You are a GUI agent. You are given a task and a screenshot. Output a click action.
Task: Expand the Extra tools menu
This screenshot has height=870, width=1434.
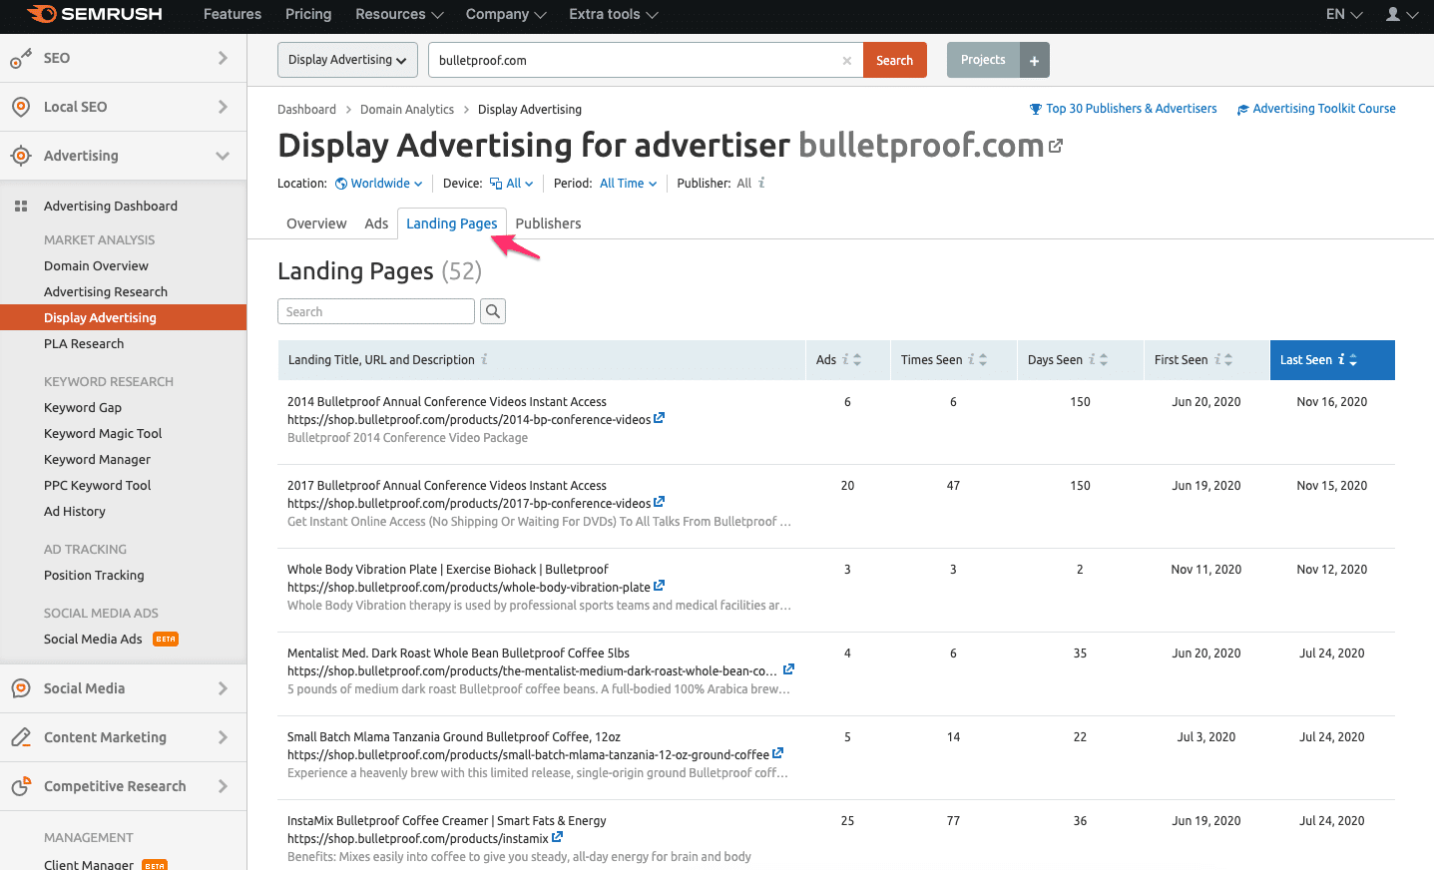(x=614, y=14)
